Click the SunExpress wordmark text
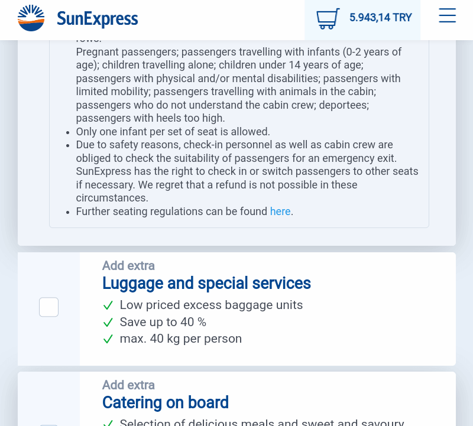Viewport: 473px width, 426px height. click(x=97, y=19)
